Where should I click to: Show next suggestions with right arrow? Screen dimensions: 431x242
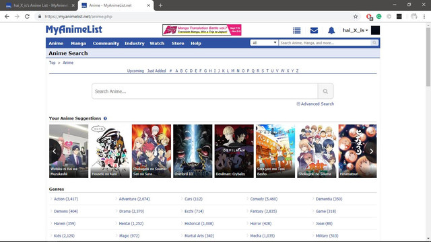[x=371, y=151]
